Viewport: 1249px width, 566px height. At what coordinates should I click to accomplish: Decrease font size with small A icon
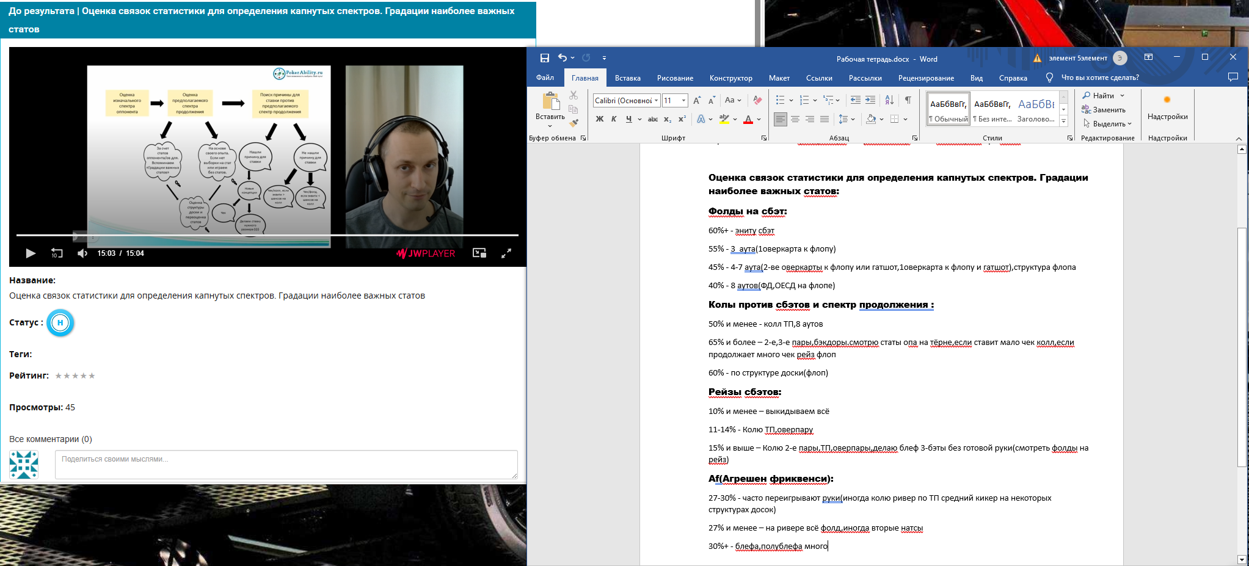(x=712, y=100)
